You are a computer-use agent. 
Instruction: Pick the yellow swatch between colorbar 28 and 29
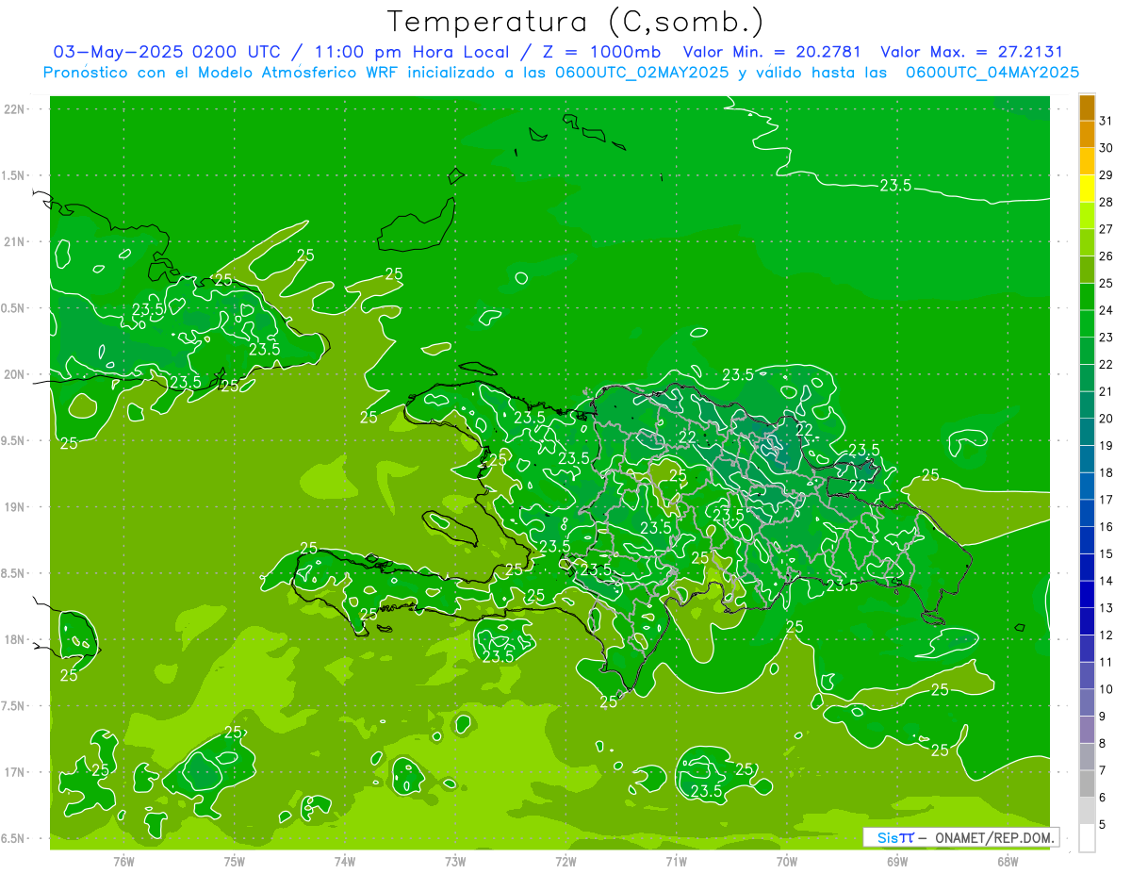tap(1087, 189)
